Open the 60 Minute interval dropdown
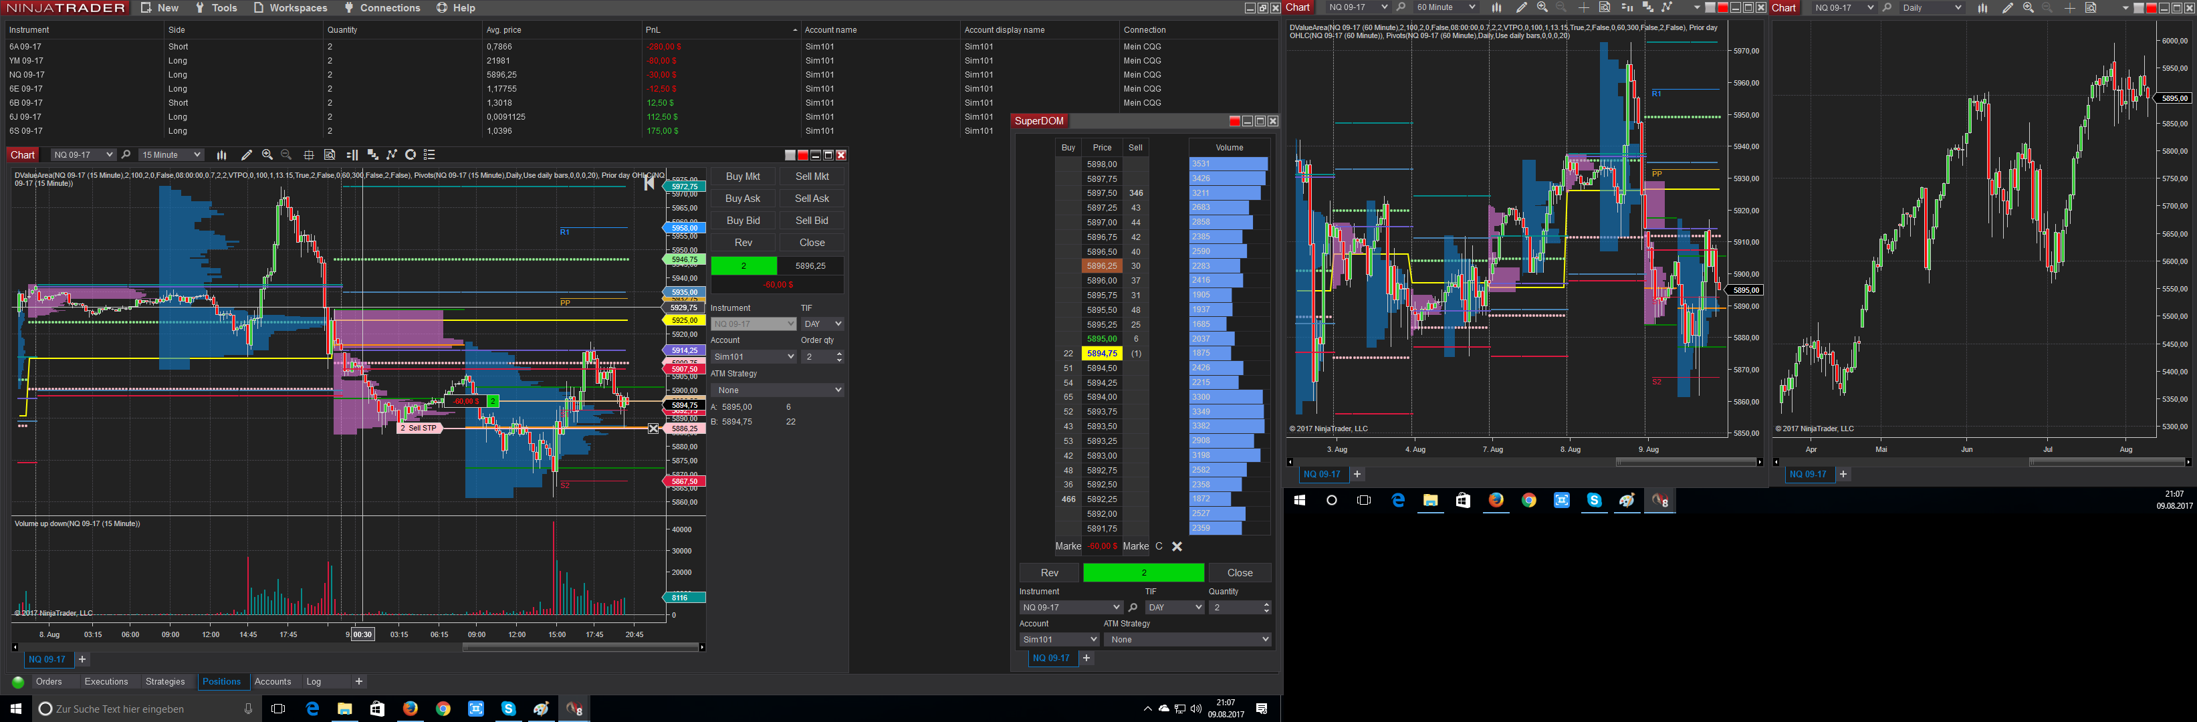2197x722 pixels. click(x=1446, y=7)
